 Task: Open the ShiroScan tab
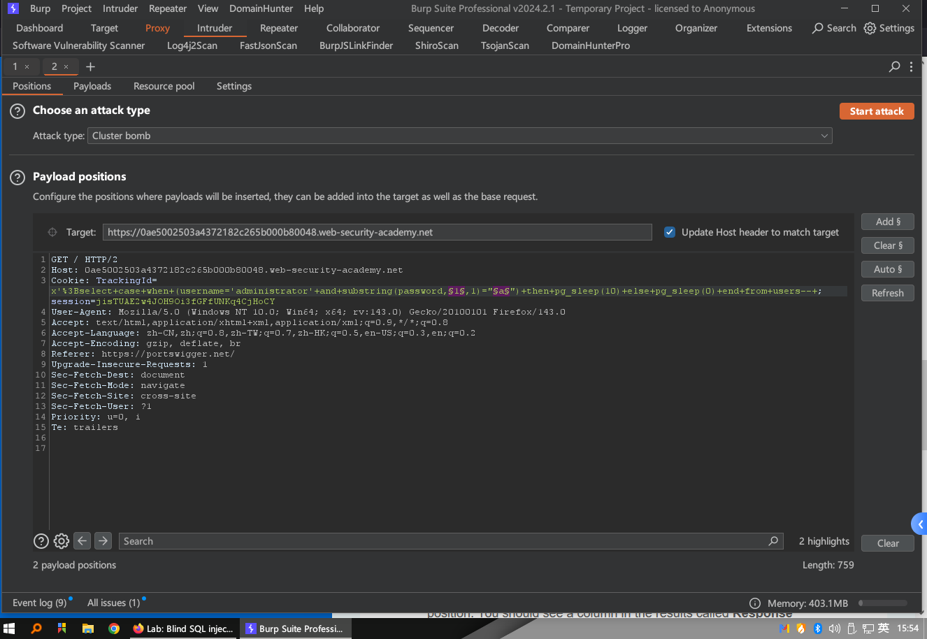coord(437,45)
